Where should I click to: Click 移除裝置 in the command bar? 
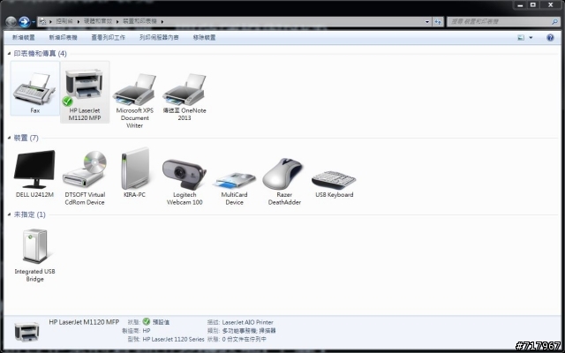(x=204, y=37)
